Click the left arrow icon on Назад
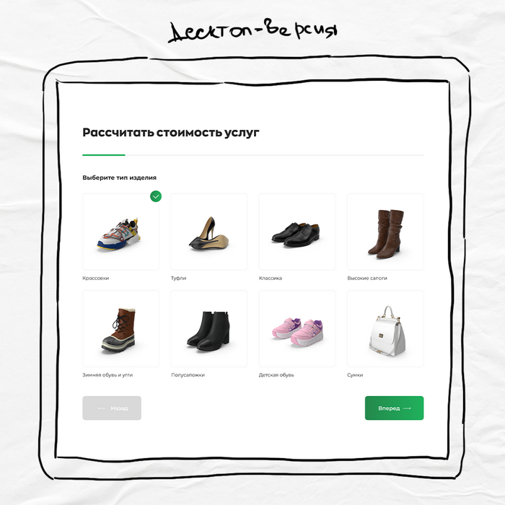The image size is (505, 505). point(101,408)
